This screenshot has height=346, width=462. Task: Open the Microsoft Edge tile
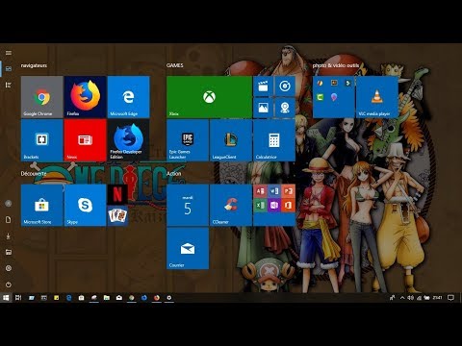click(x=129, y=97)
